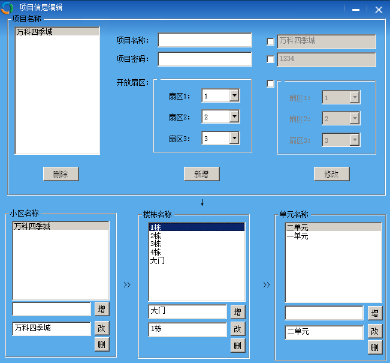Toggle checkbox beside the 1234 password field
The width and height of the screenshot is (390, 363).
[x=270, y=59]
